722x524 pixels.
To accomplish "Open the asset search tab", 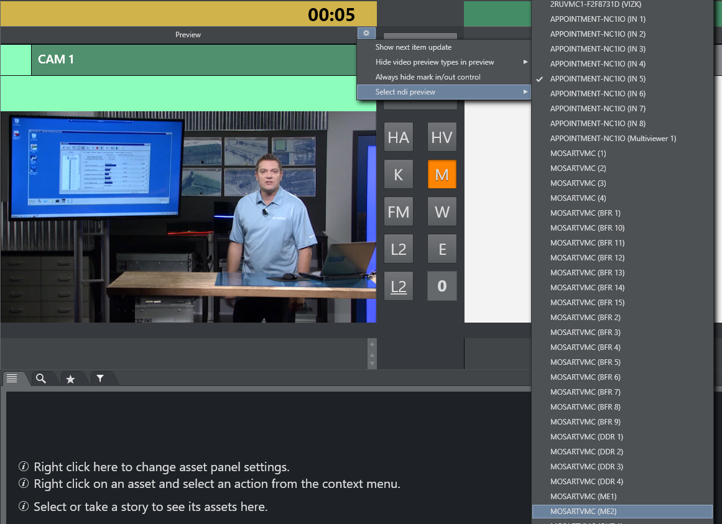I will click(x=41, y=378).
